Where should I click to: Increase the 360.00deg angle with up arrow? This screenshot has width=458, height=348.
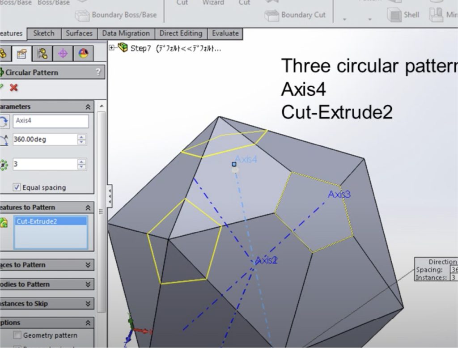point(82,137)
